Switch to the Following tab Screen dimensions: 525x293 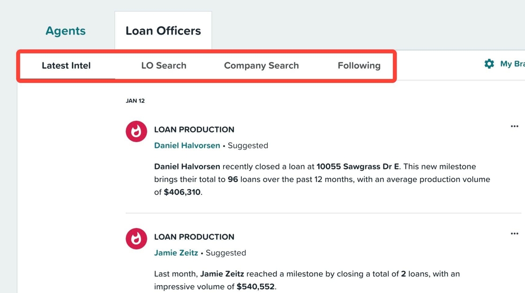click(359, 66)
